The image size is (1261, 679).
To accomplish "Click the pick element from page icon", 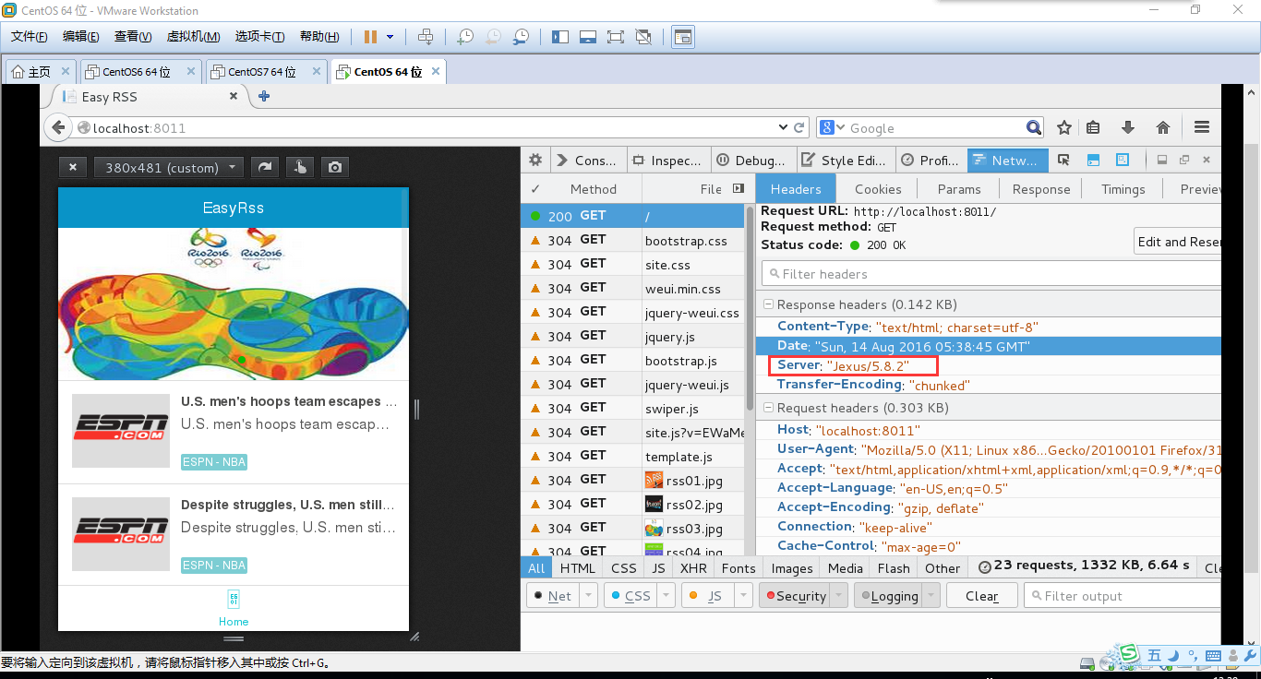I will coord(1063,160).
